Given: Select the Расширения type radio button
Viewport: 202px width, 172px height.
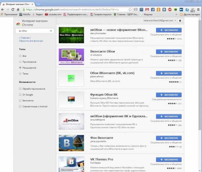Looking at the screenshot, I should click(20, 68).
